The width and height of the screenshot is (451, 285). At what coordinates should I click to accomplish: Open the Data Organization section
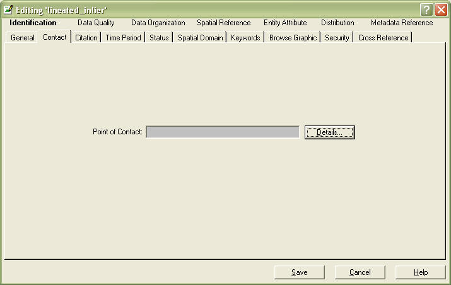(x=158, y=23)
